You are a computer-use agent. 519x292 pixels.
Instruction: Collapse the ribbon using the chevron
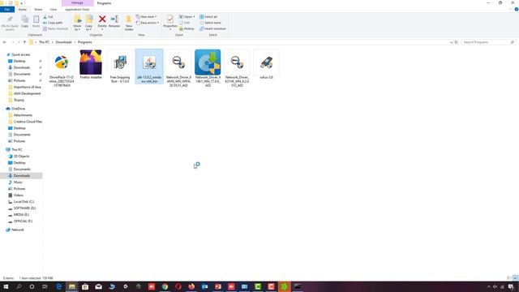click(510, 9)
